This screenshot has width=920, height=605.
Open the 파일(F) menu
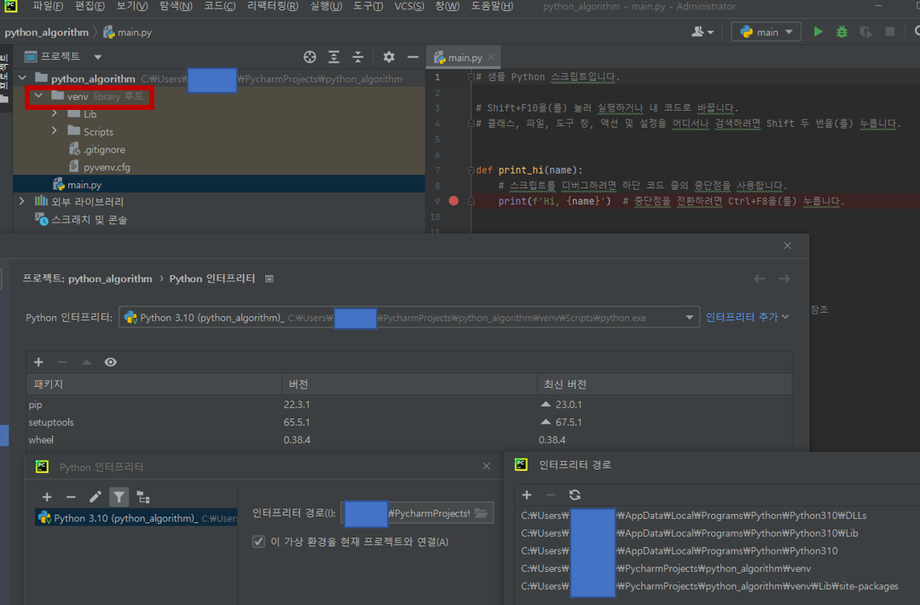coord(48,6)
